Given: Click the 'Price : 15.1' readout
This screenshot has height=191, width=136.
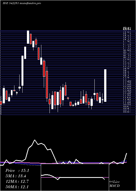Looking at the screenshot, I should pyautogui.click(x=17, y=171).
